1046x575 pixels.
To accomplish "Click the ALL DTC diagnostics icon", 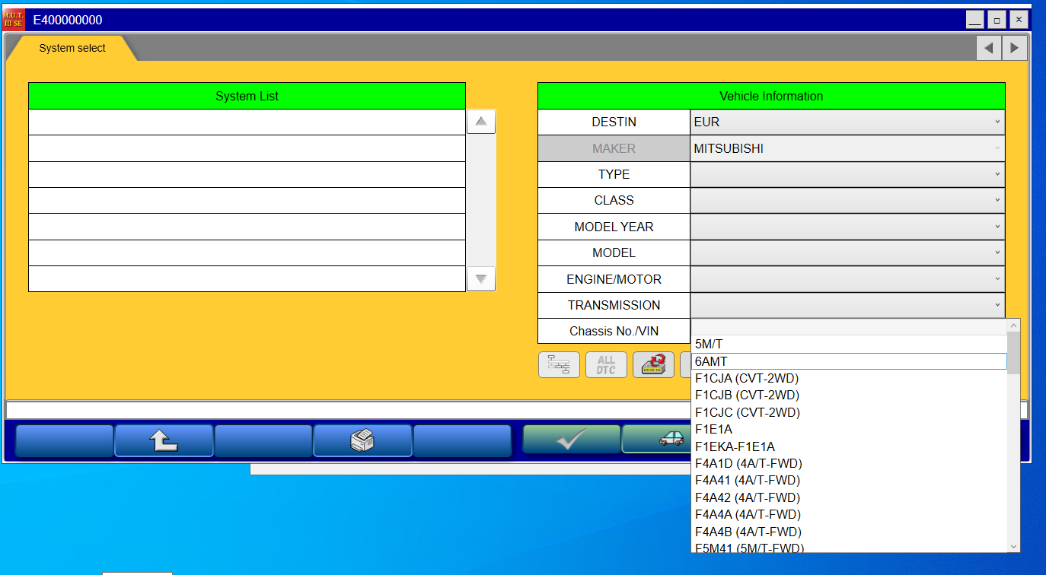I will [x=606, y=364].
